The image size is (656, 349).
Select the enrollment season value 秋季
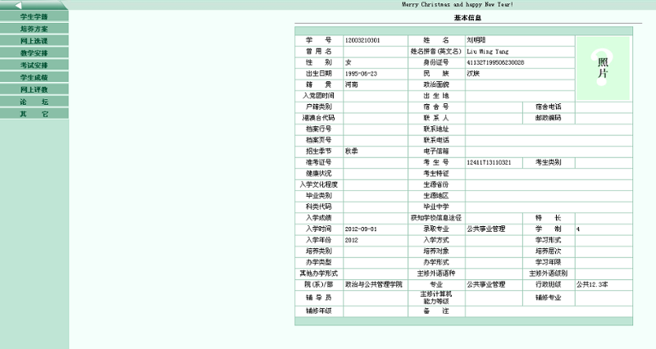[352, 152]
